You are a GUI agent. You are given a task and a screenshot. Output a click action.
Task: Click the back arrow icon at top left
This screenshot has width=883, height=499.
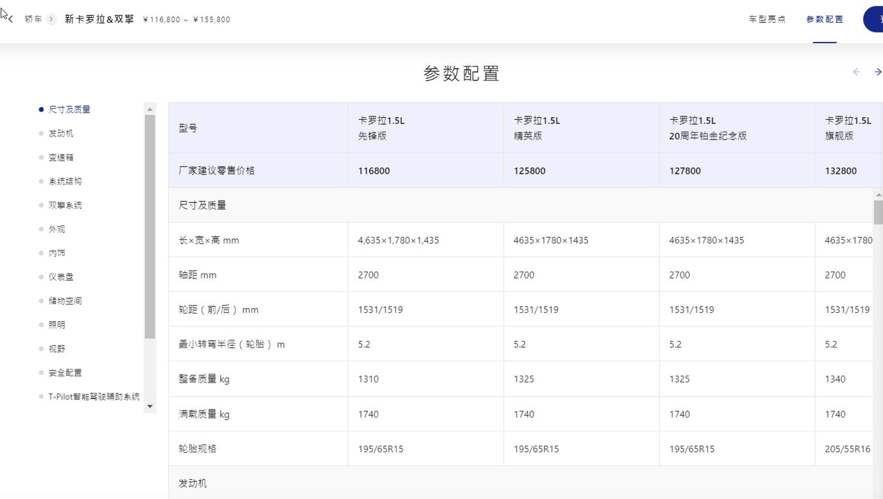[10, 19]
